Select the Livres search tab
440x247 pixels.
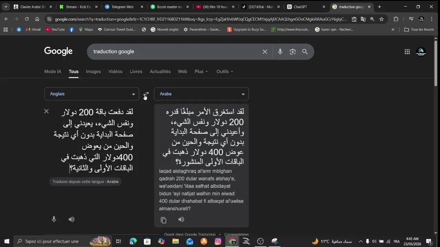coord(136,71)
